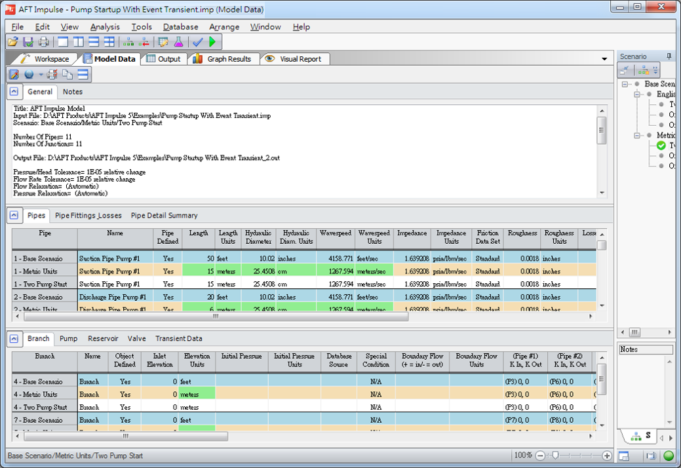Open the Database menu
Viewport: 681px width, 468px height.
point(181,27)
